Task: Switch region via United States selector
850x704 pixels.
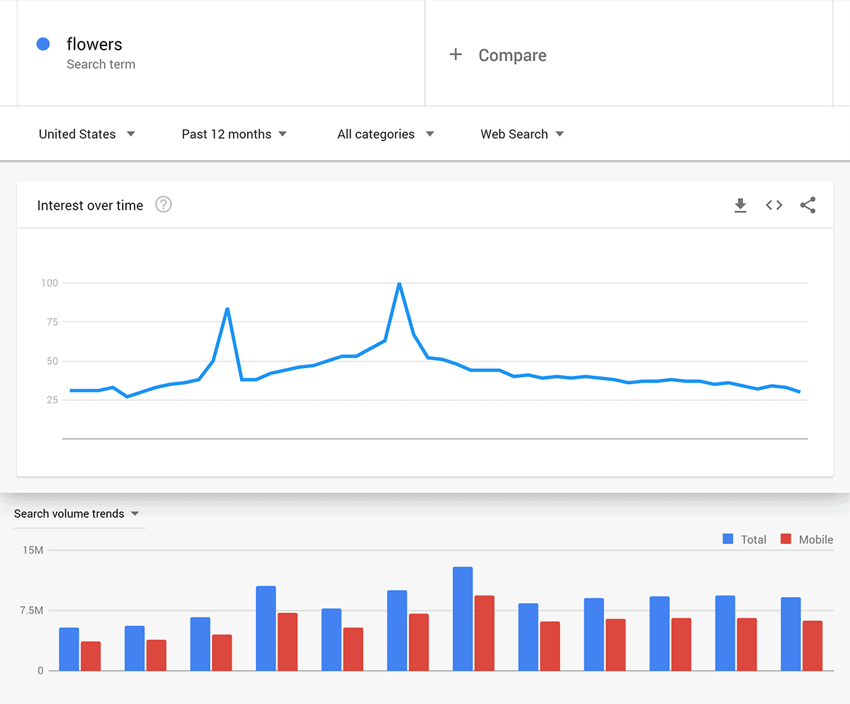Action: pos(76,133)
